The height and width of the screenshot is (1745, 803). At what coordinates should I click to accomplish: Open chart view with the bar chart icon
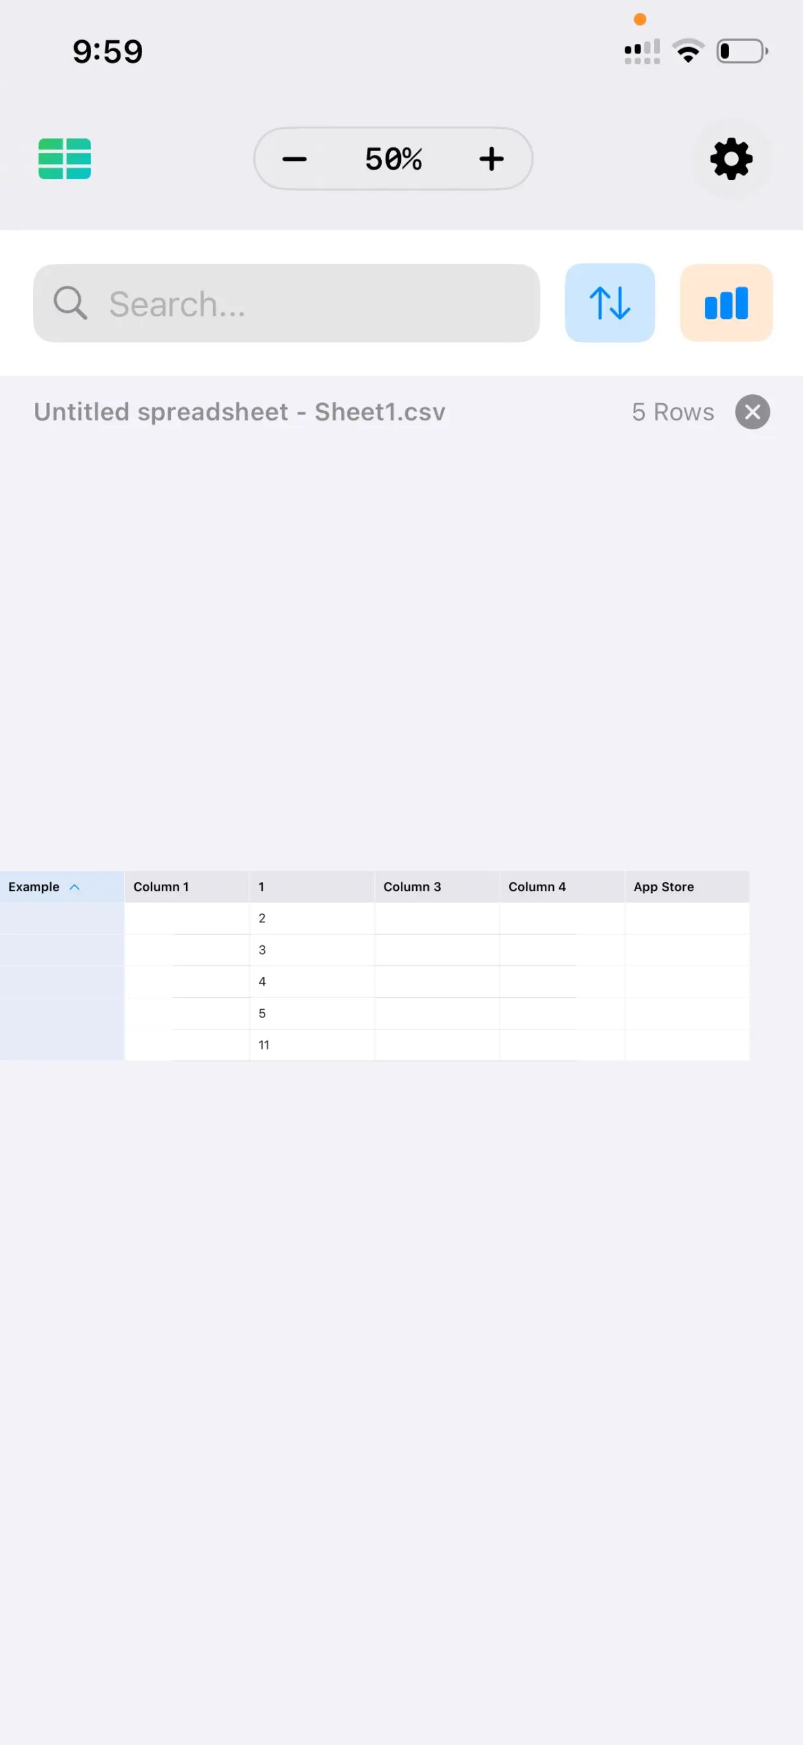coord(725,303)
